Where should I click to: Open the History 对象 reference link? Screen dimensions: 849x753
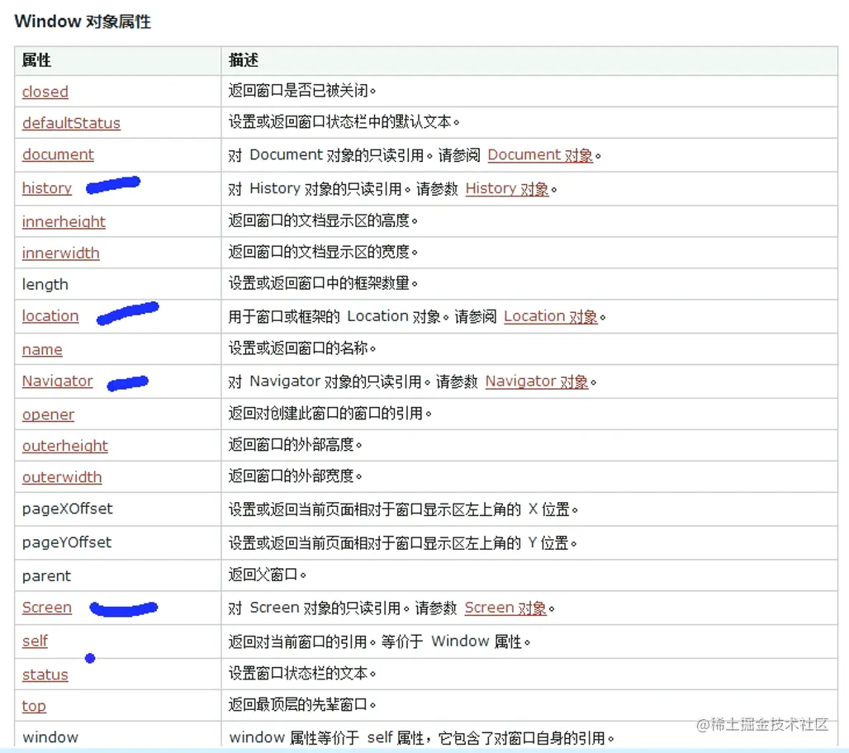tap(507, 188)
